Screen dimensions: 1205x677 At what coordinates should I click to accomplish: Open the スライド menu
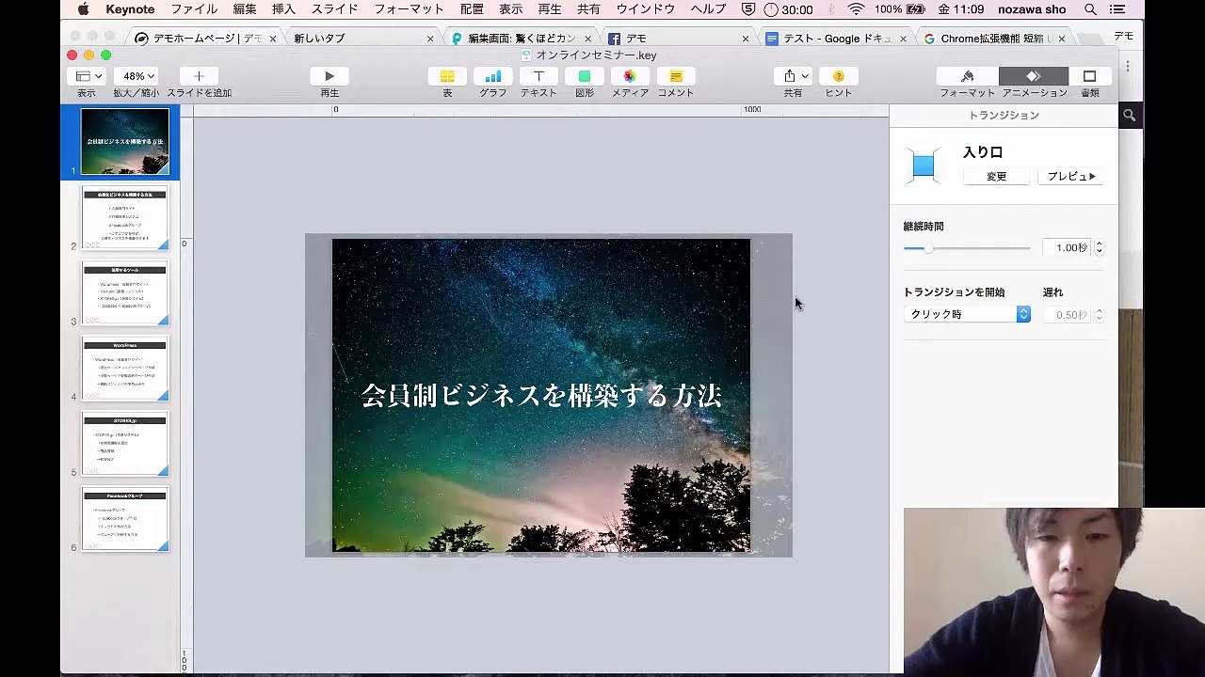[x=334, y=9]
